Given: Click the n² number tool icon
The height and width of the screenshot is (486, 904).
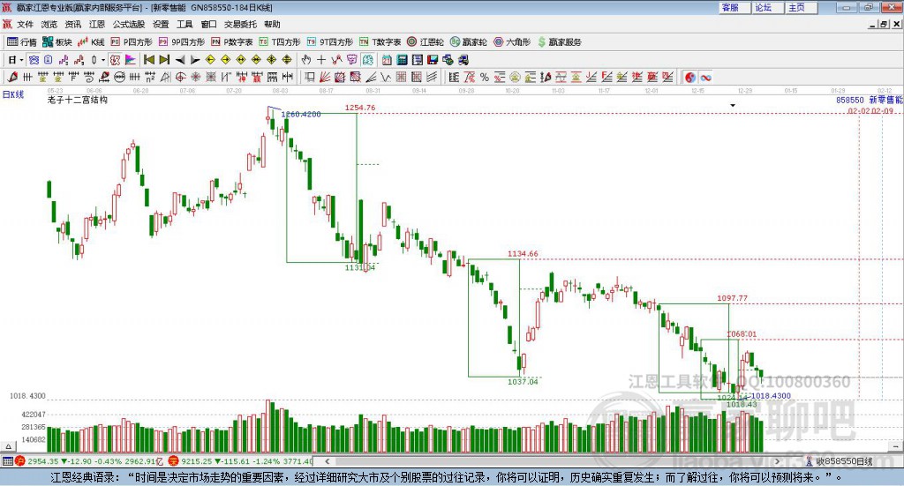Looking at the screenshot, I should click(x=150, y=77).
